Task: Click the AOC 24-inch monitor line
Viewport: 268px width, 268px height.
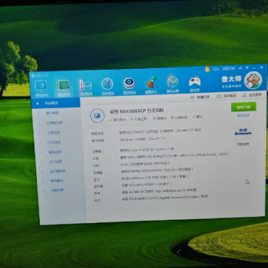Action: (147, 184)
